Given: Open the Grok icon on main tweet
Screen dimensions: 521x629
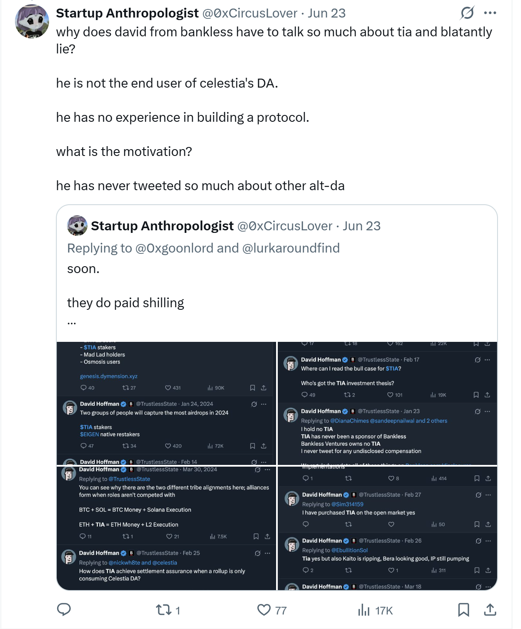Looking at the screenshot, I should (467, 13).
